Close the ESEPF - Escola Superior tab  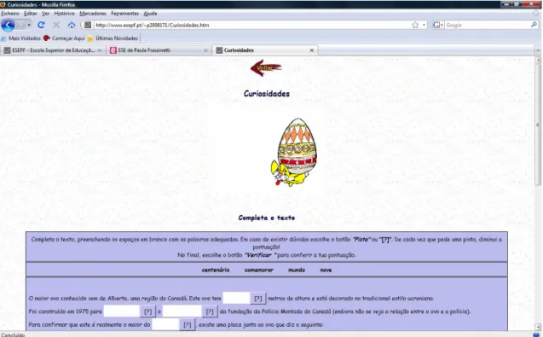point(100,50)
